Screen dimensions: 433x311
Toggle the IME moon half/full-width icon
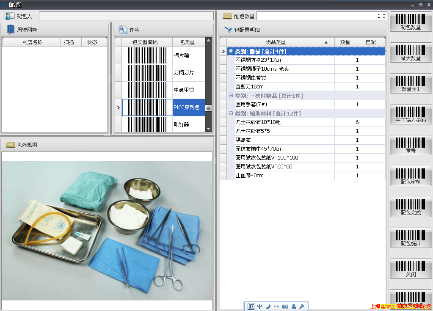[268, 306]
